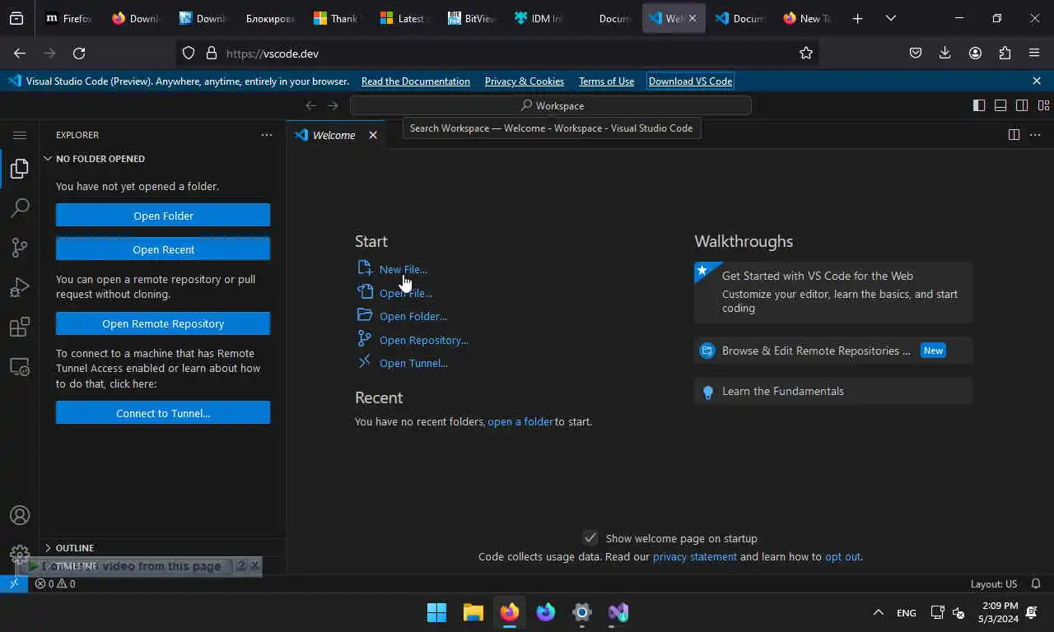Show errors and warnings count in status bar
Image resolution: width=1054 pixels, height=632 pixels.
(55, 583)
